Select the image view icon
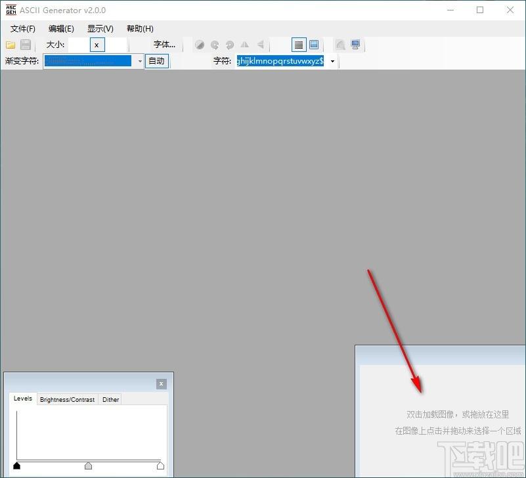526x478 pixels. point(314,45)
